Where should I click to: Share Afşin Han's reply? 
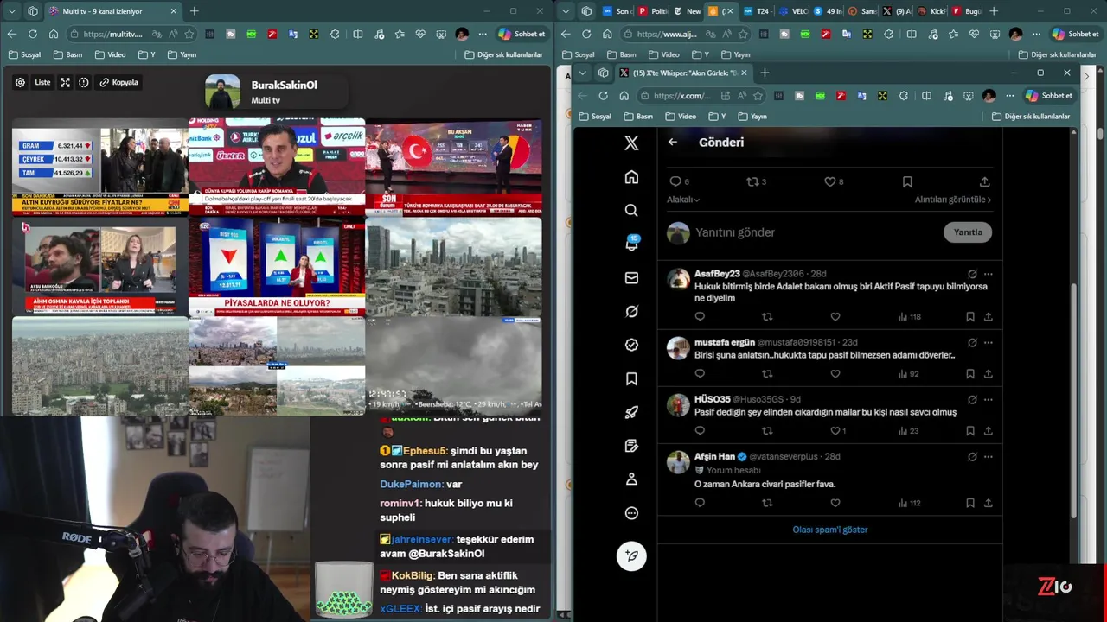click(x=988, y=503)
